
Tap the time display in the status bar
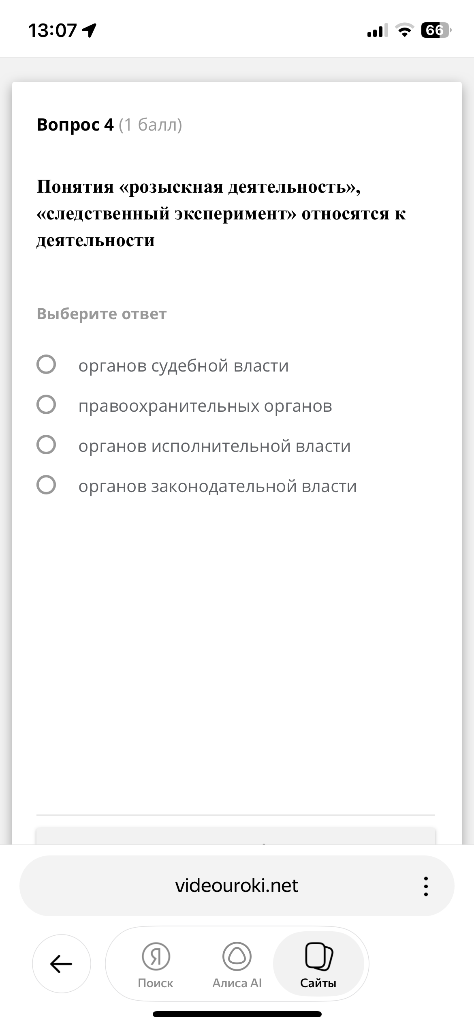coord(53,30)
